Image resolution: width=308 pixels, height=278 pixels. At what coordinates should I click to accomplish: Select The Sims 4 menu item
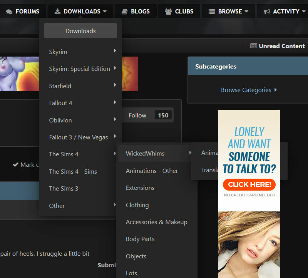[x=64, y=154]
